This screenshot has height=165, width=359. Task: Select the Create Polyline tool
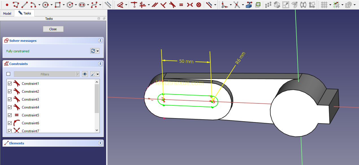16,5
